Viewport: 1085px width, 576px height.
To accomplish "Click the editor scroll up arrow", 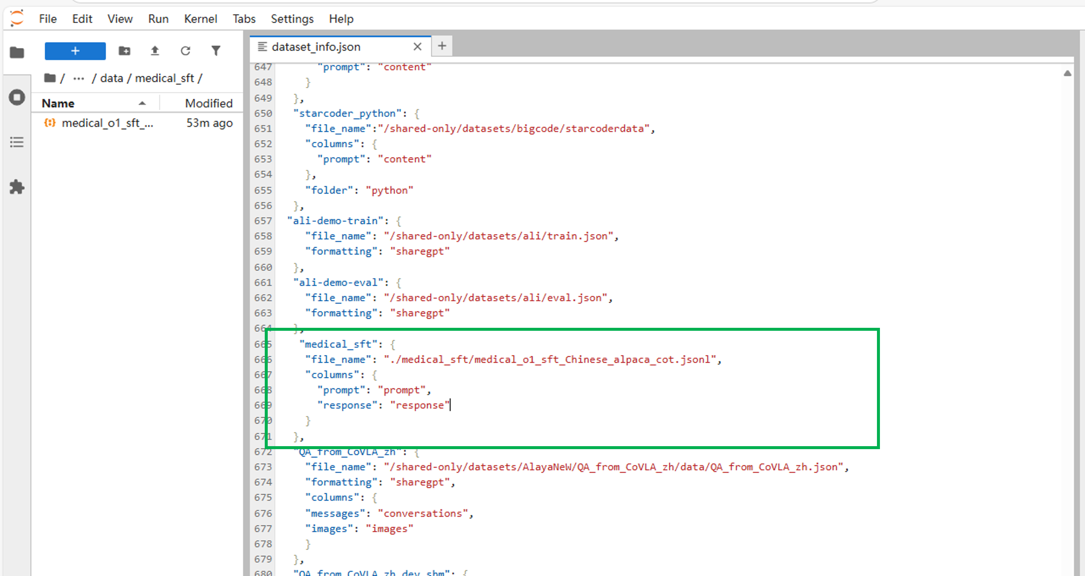I will coord(1067,73).
